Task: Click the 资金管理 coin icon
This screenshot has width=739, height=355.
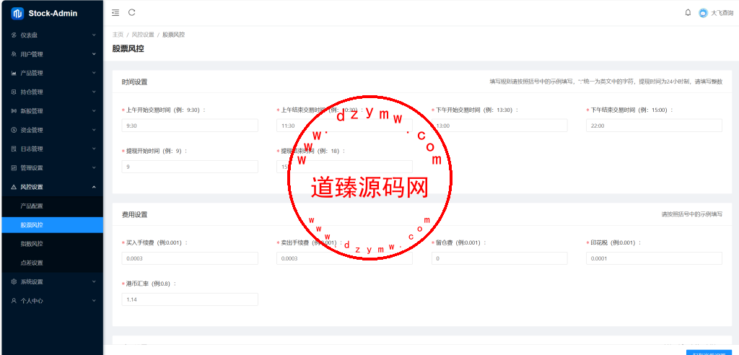Action: (14, 130)
